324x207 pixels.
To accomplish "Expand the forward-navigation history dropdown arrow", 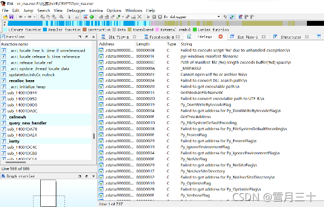I will [x=35, y=17].
